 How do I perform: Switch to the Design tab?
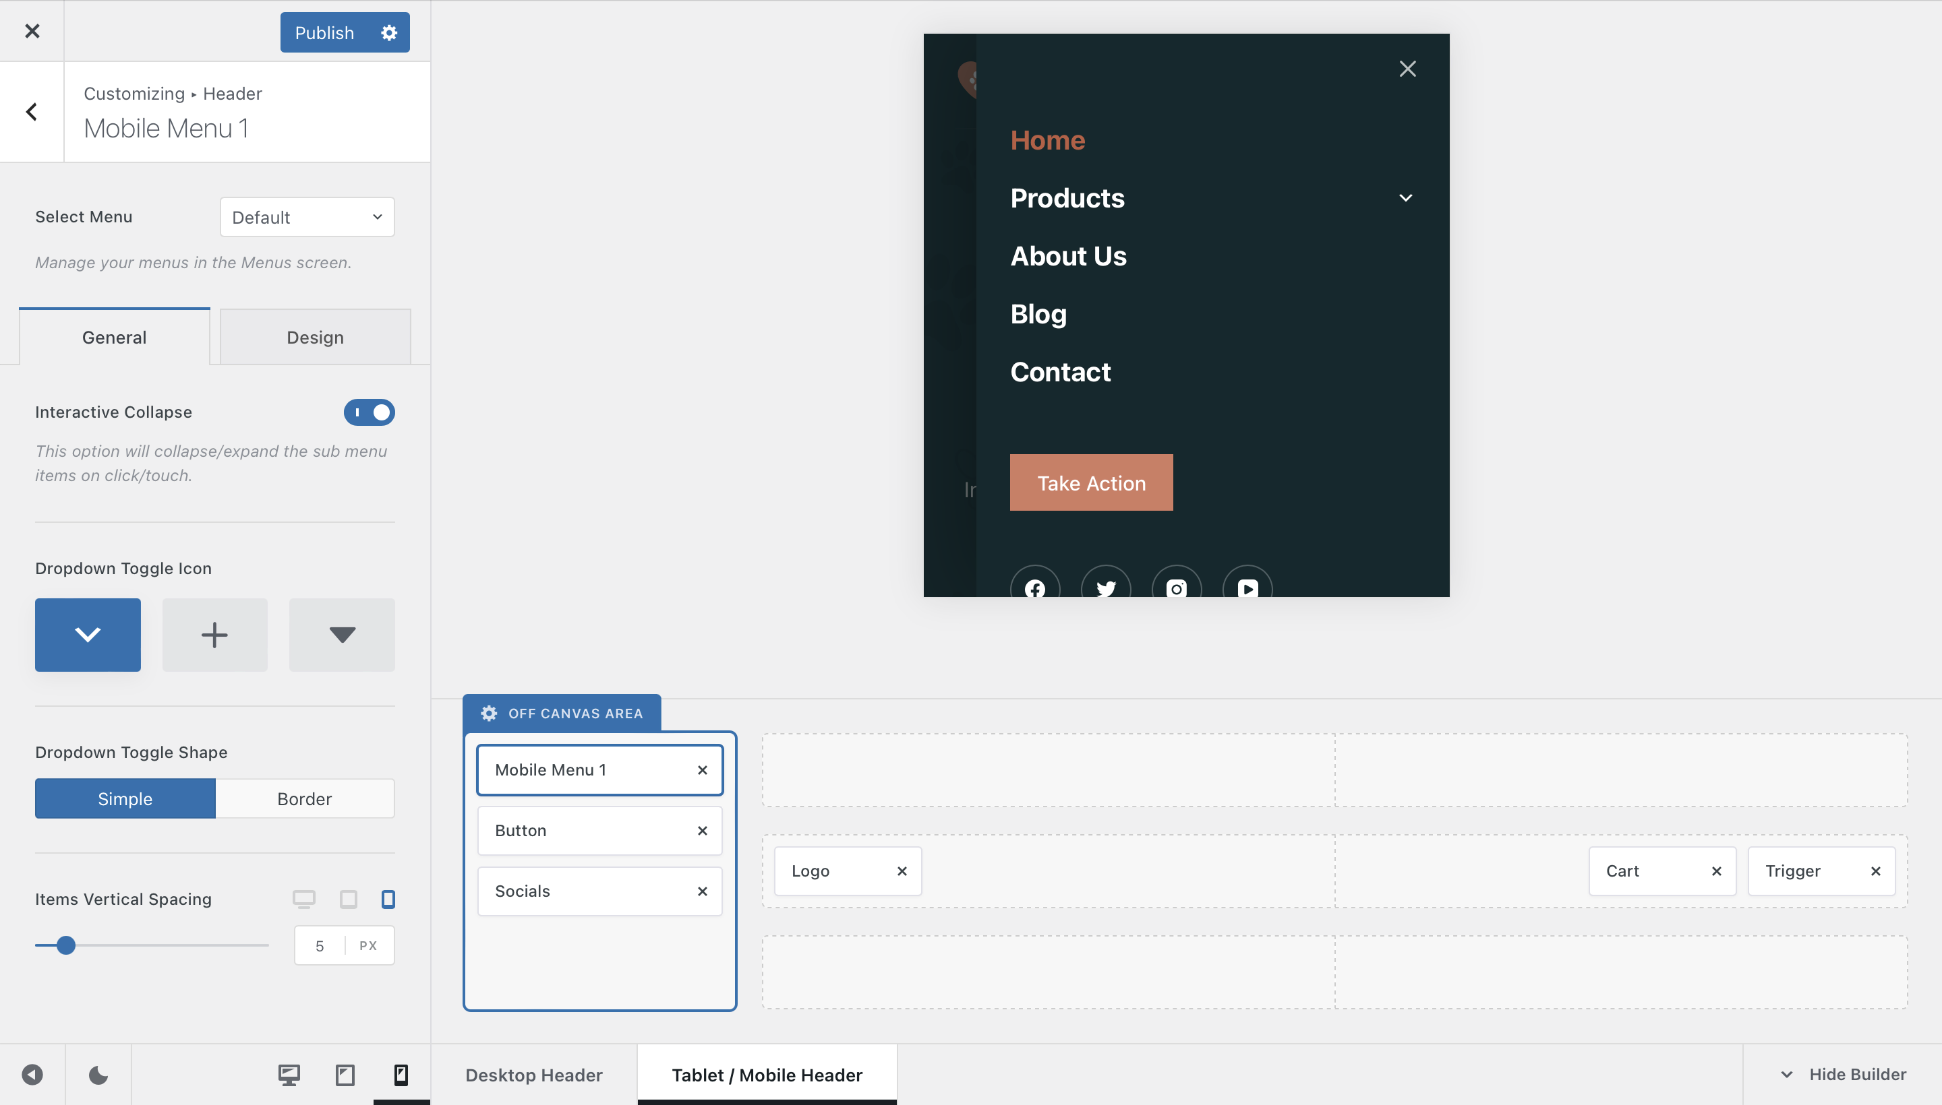click(315, 337)
